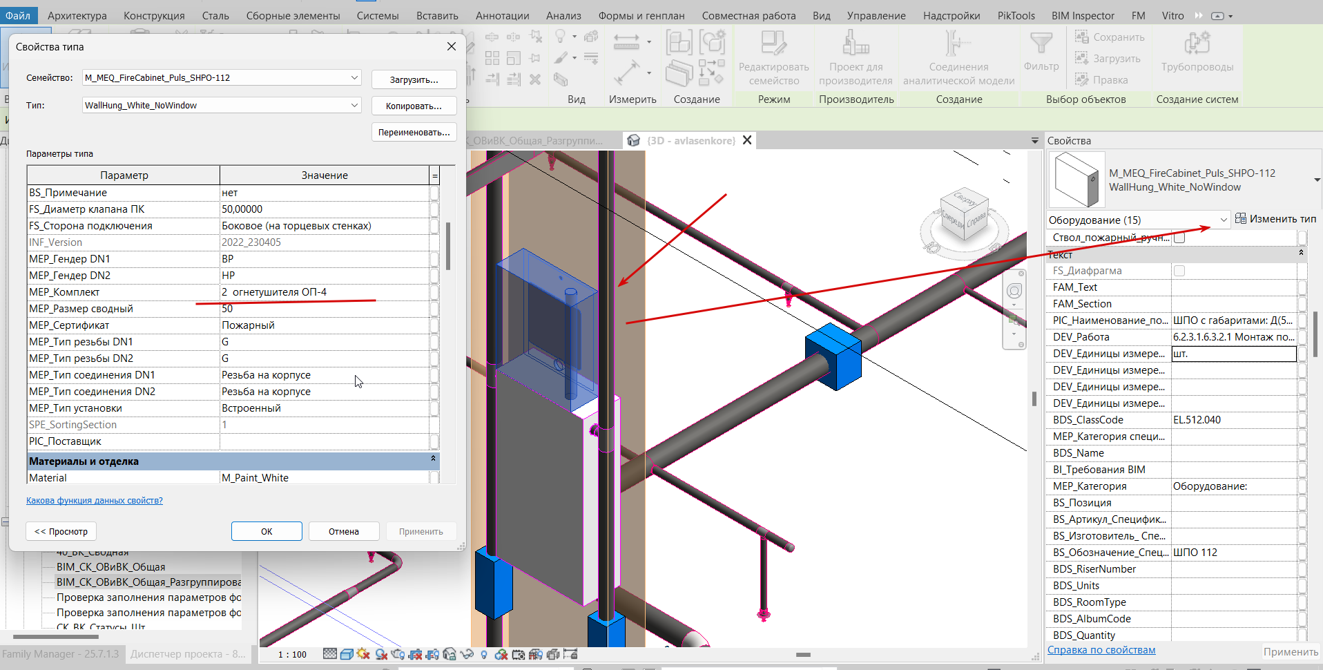1323x670 pixels.
Task: Switch to the Системы ribbon tab
Action: [x=378, y=15]
